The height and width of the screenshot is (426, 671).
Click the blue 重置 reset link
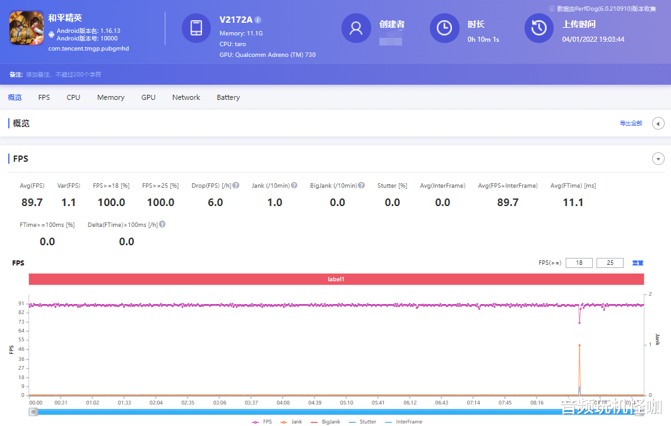pyautogui.click(x=638, y=262)
